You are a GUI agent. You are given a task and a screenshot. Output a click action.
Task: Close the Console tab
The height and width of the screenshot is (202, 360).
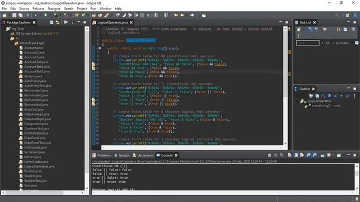176,155
